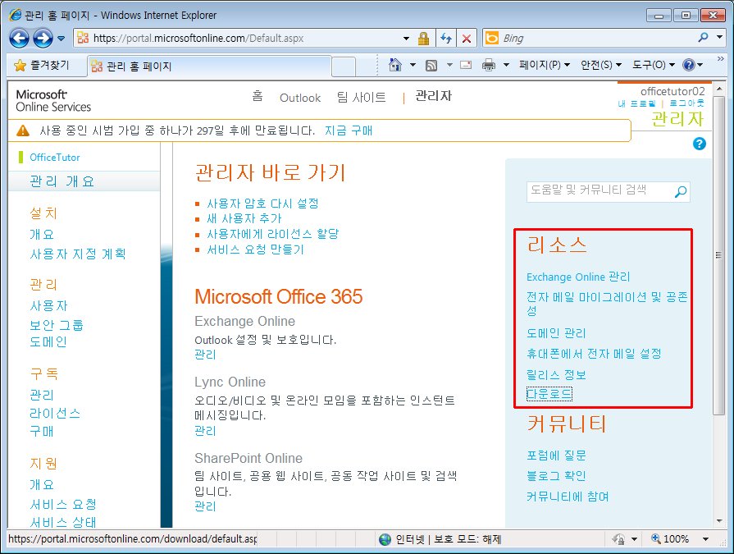Open the Home button dropdown arrow
This screenshot has height=554, width=734.
pyautogui.click(x=413, y=65)
